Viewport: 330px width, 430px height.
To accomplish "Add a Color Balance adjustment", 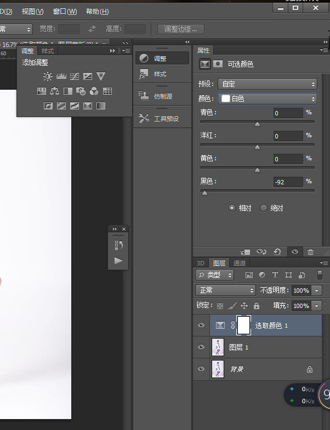I will tap(55, 91).
